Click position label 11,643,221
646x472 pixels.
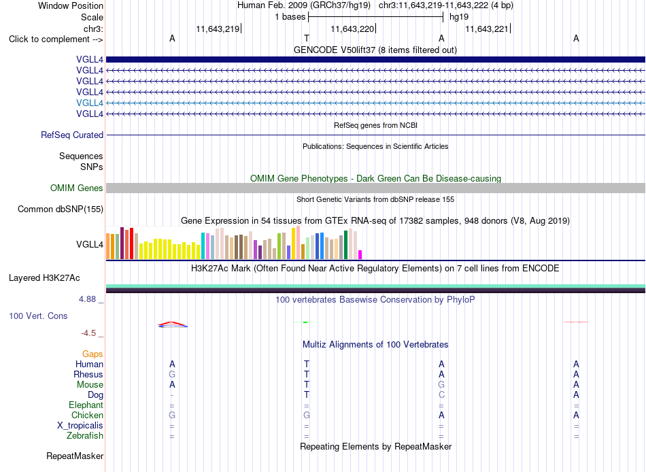pyautogui.click(x=487, y=29)
